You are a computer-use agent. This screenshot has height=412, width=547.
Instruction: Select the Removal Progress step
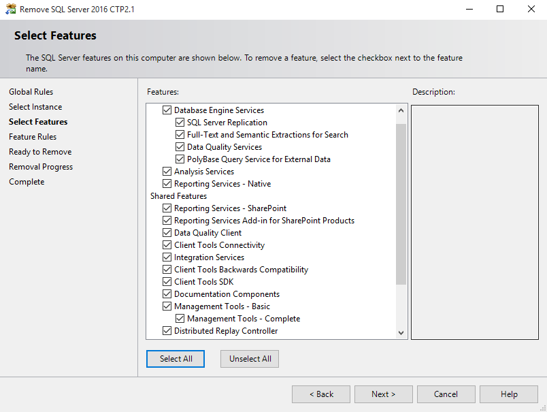click(41, 167)
